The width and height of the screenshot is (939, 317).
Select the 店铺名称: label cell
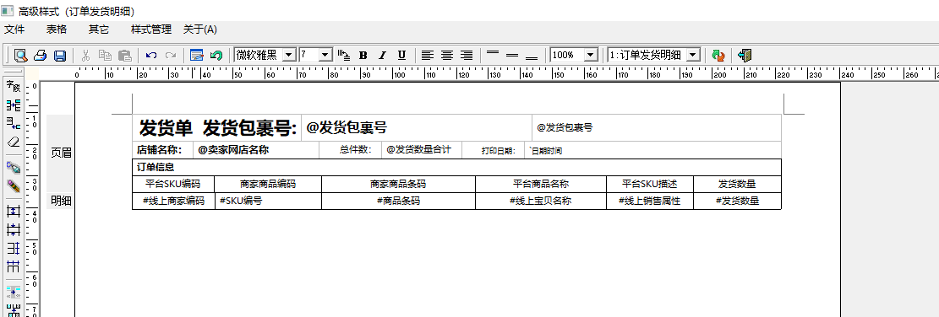click(163, 150)
